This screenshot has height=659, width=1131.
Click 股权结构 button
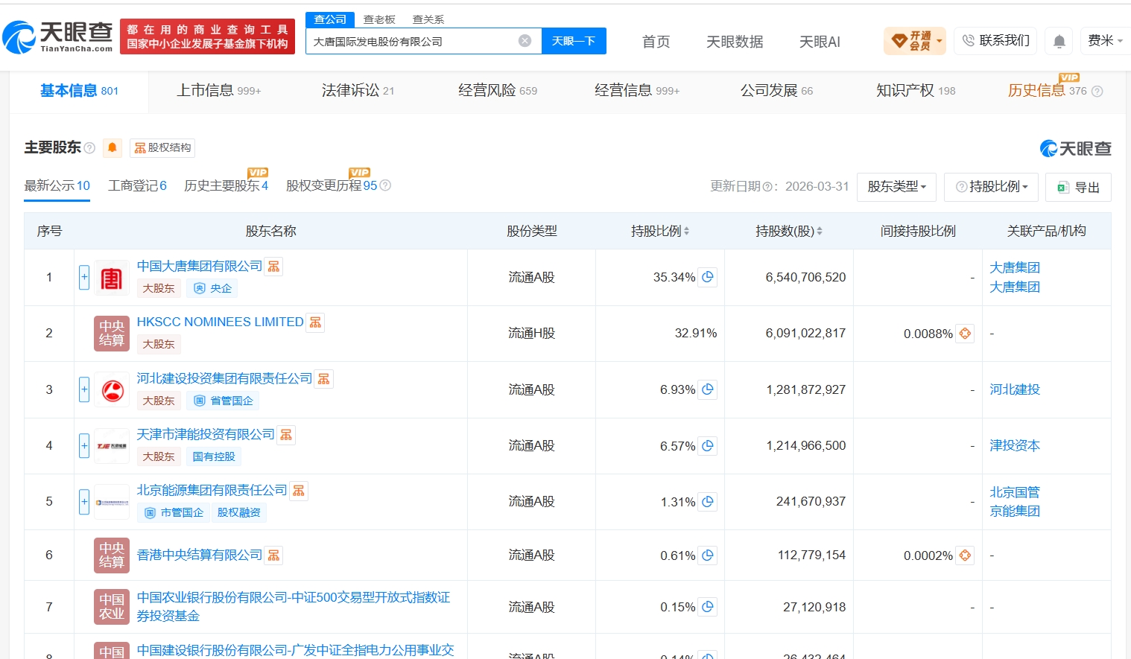(162, 147)
